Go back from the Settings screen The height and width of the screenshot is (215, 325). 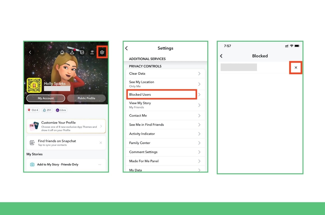(x=126, y=48)
